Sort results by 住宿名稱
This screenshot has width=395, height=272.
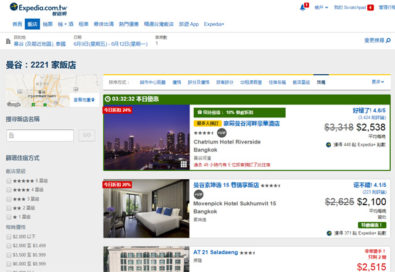277,82
